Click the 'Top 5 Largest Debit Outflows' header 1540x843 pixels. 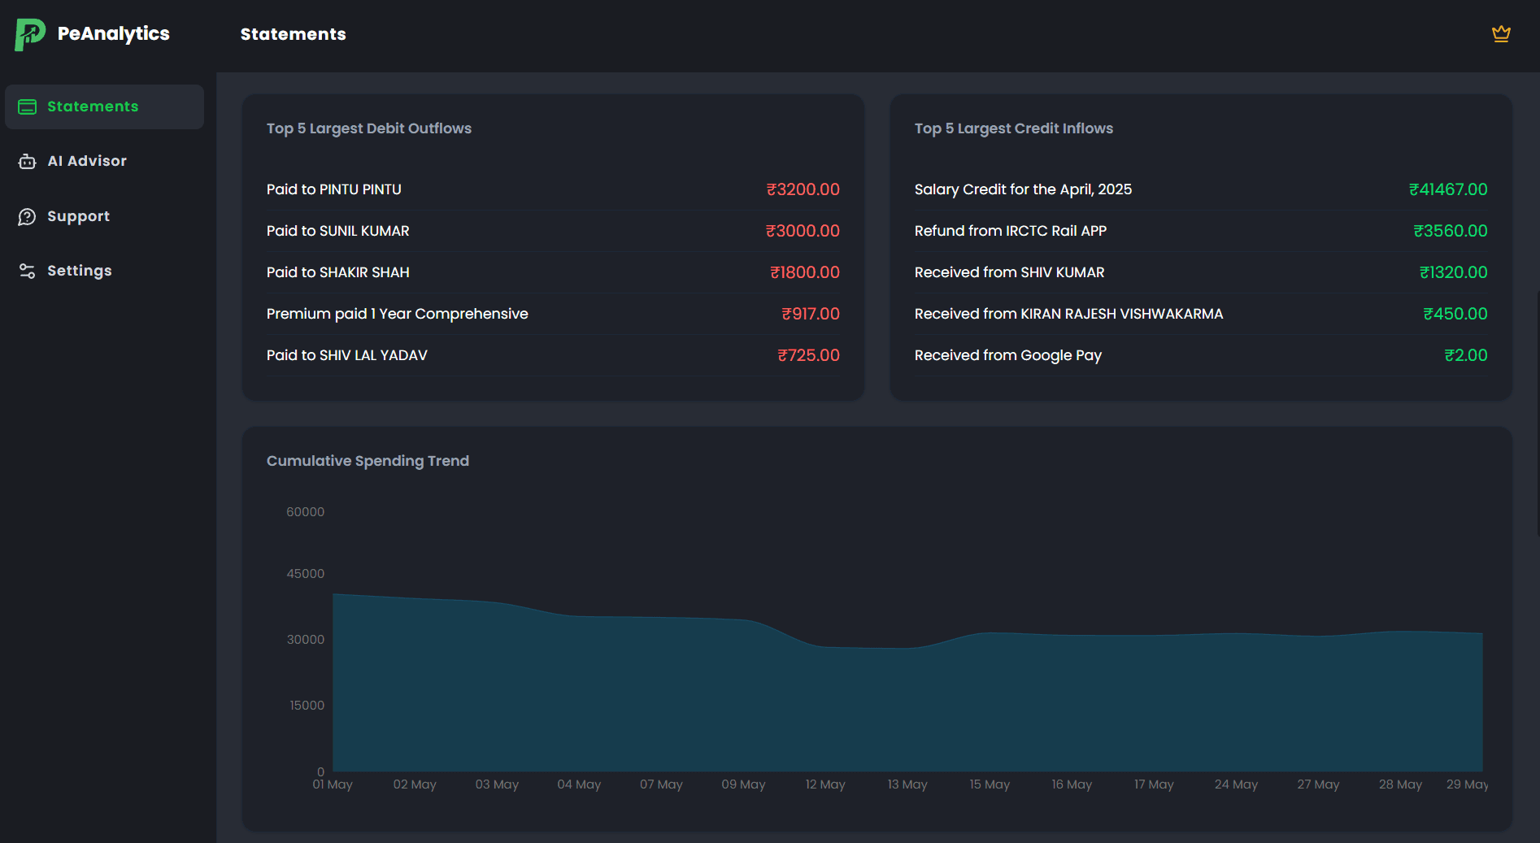pyautogui.click(x=369, y=128)
